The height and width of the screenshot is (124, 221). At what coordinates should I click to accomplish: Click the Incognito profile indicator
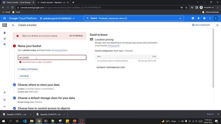(207, 8)
